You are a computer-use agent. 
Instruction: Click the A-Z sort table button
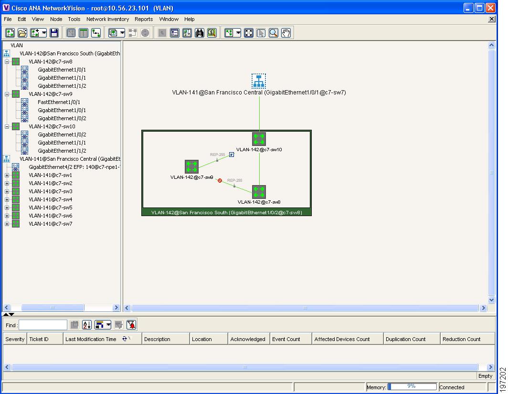[x=87, y=325]
